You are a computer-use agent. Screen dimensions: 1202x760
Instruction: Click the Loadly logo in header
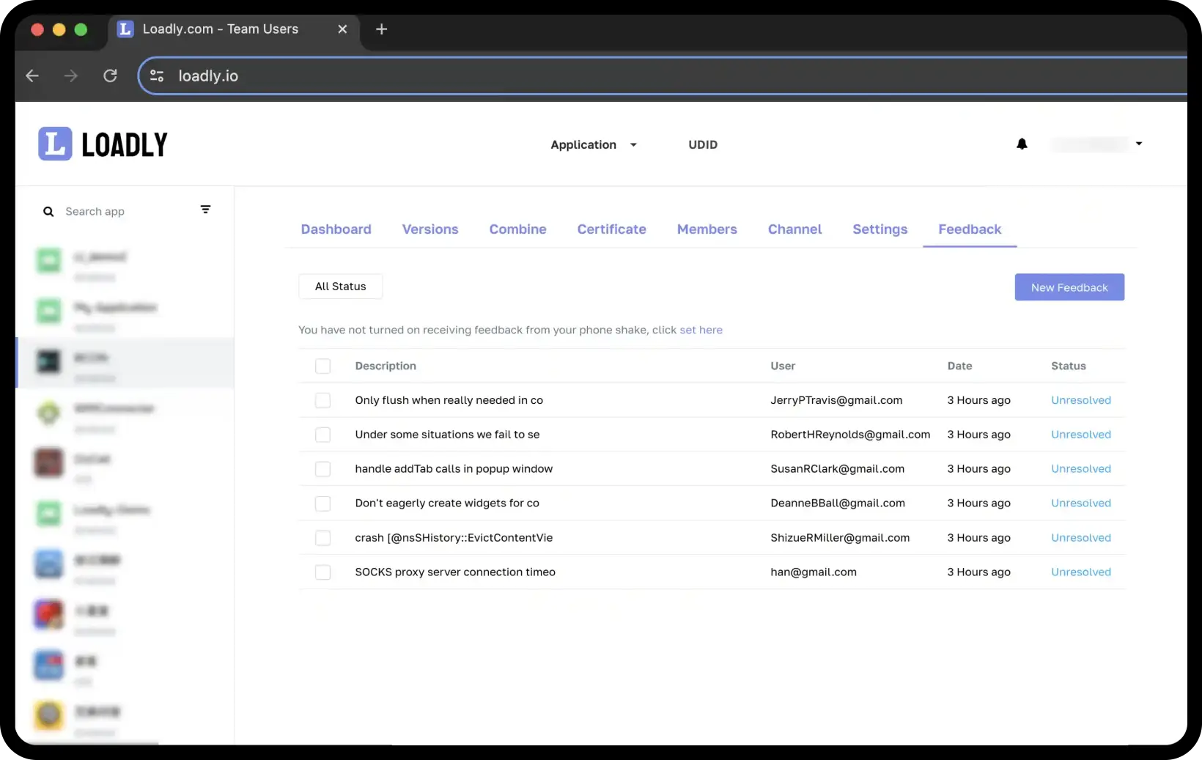103,144
